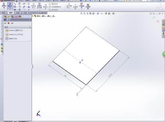Switch to the Features ribbon tab
Image resolution: width=165 pixels, height=122 pixels.
click(4, 13)
